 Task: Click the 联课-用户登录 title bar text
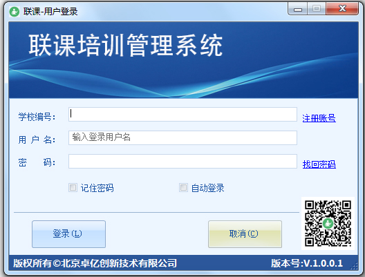click(50, 11)
